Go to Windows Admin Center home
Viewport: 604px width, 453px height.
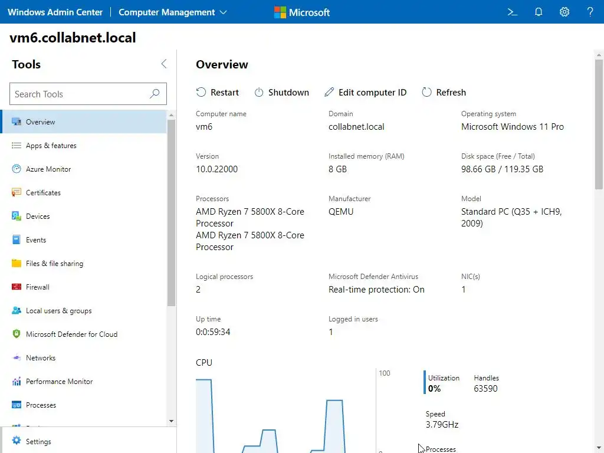click(55, 12)
